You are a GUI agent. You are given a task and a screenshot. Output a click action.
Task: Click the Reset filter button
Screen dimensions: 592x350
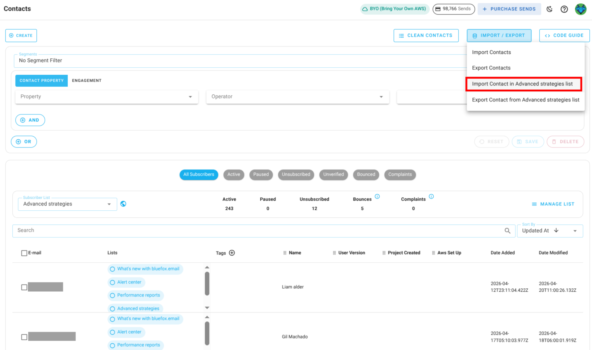click(x=491, y=142)
